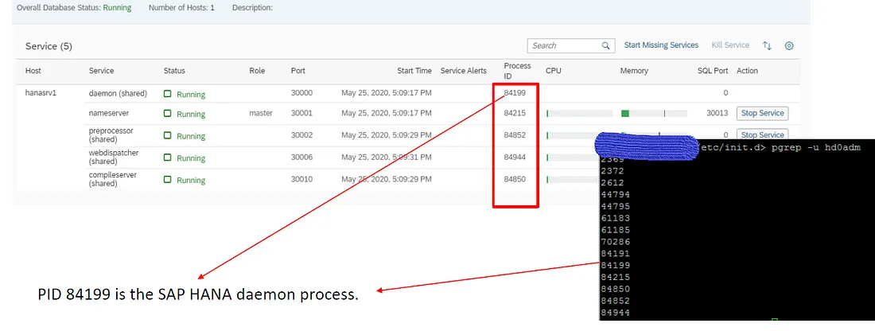Click Running status of daemon
875x331 pixels.
click(185, 95)
